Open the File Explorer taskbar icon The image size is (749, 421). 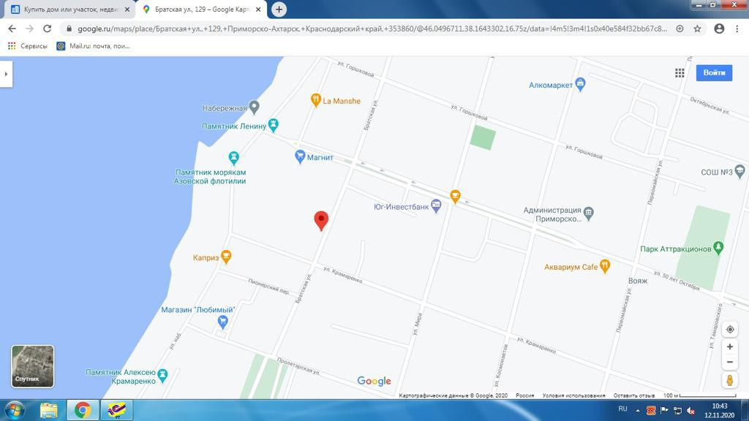coord(48,410)
